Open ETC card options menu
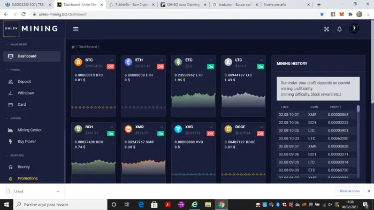 [x=211, y=60]
